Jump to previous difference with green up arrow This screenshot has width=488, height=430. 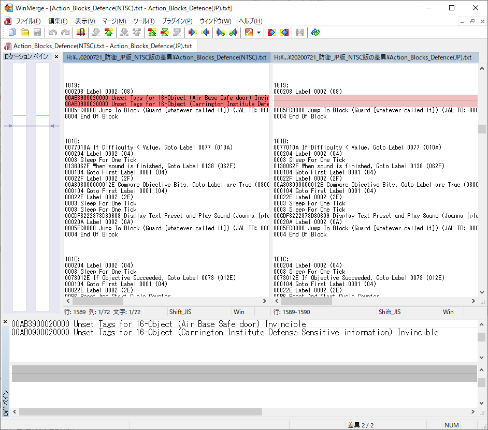(x=108, y=33)
